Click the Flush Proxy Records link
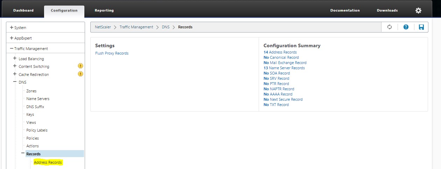Viewport: 441px width, 169px height. (x=112, y=53)
